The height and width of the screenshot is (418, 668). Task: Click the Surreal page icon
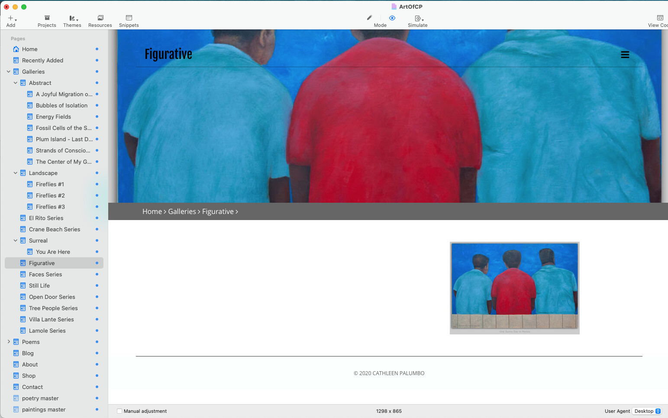23,240
